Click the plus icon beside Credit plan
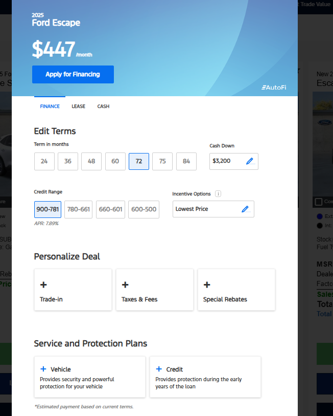This screenshot has height=416, width=333. (159, 369)
